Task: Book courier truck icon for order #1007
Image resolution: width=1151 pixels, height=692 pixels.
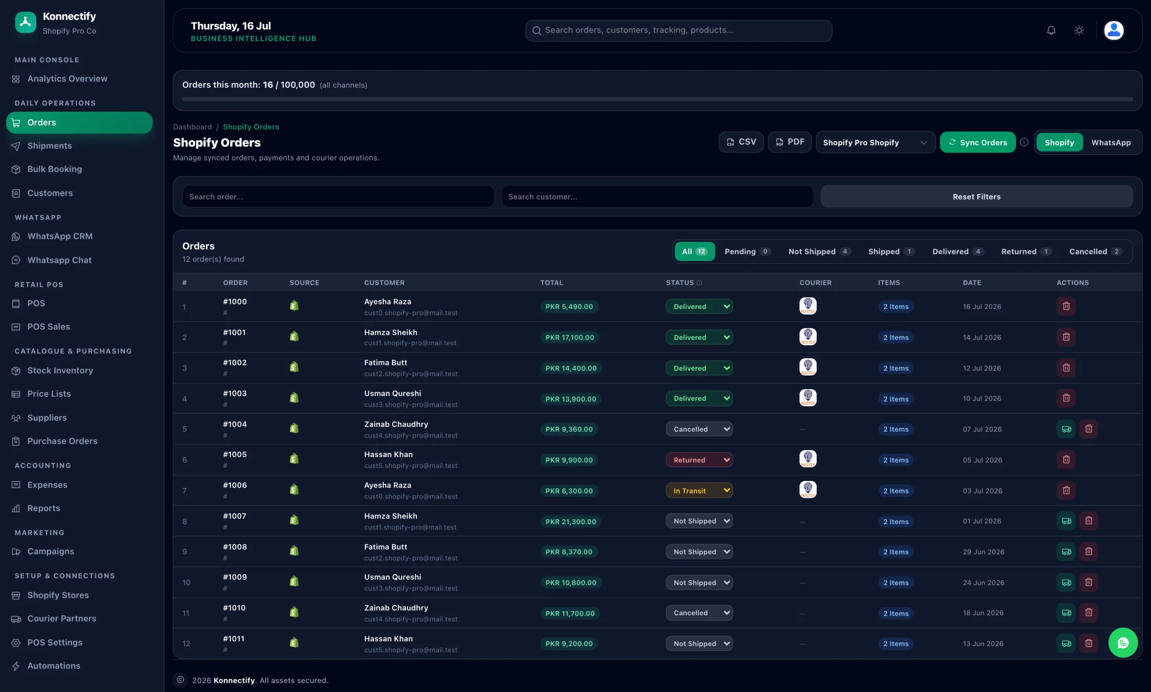Action: pyautogui.click(x=1066, y=521)
